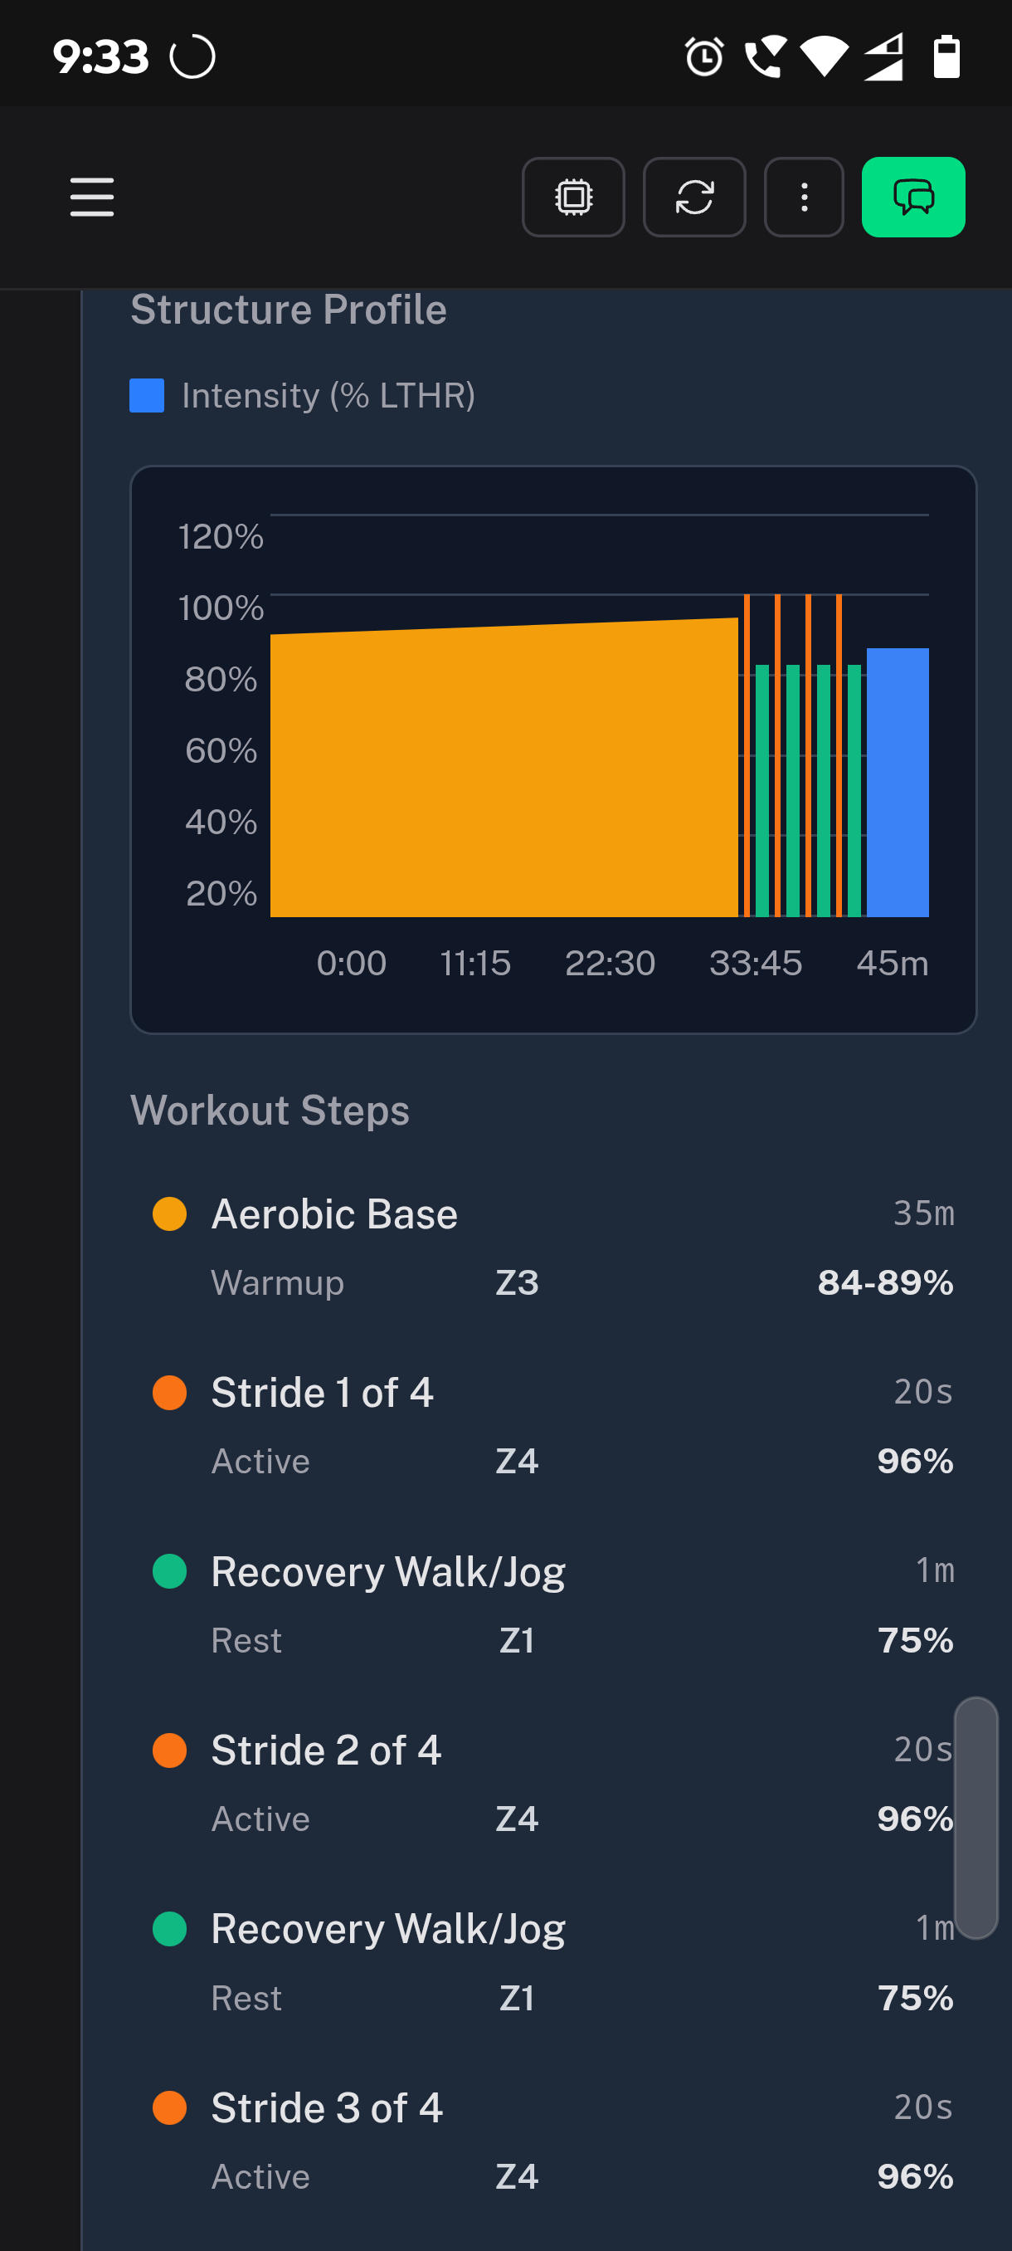Open the green chat messages button
The width and height of the screenshot is (1012, 2251).
912,197
